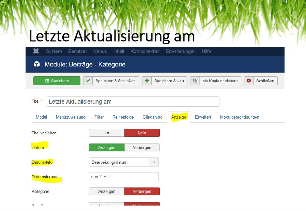Click the plus icon on Speichern & Neu

[x=147, y=81]
